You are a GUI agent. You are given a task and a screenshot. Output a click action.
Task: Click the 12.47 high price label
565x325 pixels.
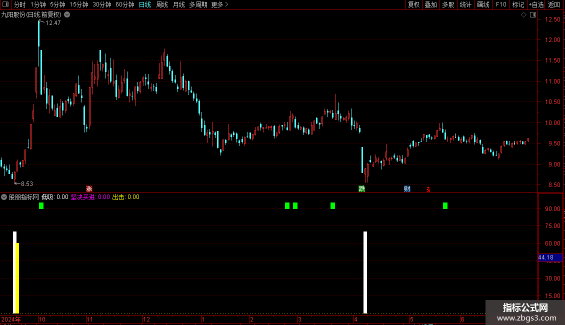click(x=53, y=22)
